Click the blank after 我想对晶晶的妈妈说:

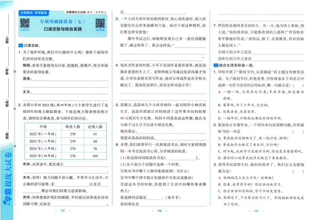pos(181,138)
